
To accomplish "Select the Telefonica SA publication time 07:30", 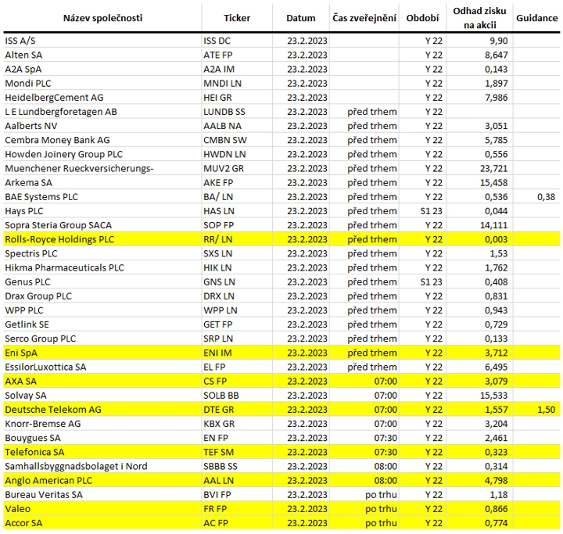I will point(385,452).
